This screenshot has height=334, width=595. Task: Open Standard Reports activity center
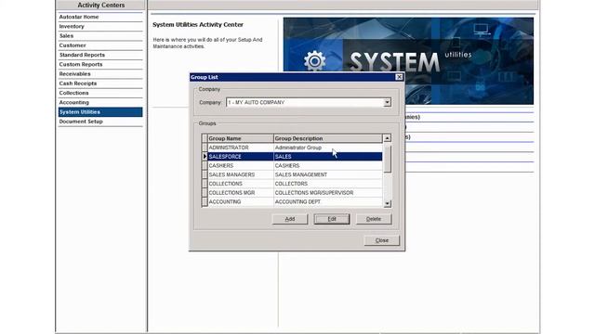click(100, 55)
